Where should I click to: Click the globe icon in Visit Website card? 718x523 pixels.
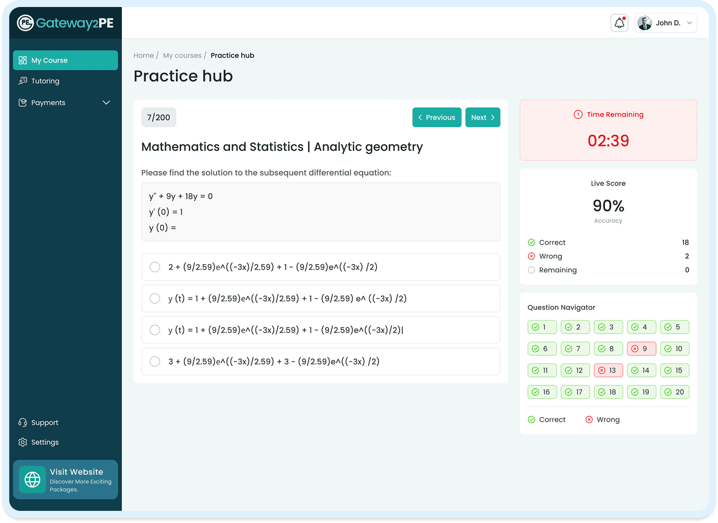pos(32,479)
